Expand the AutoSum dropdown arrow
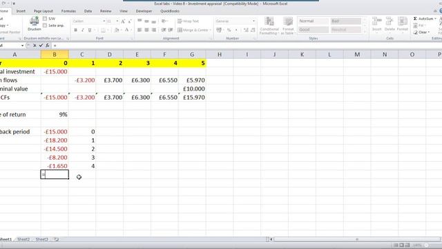The image size is (442, 249). coord(436,19)
